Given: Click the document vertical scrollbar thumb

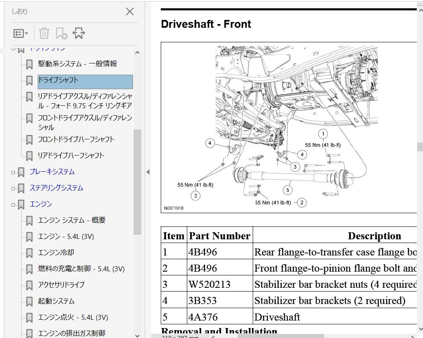Looking at the screenshot, I should click(420, 147).
